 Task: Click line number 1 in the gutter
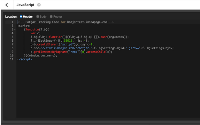click(x=12, y=22)
